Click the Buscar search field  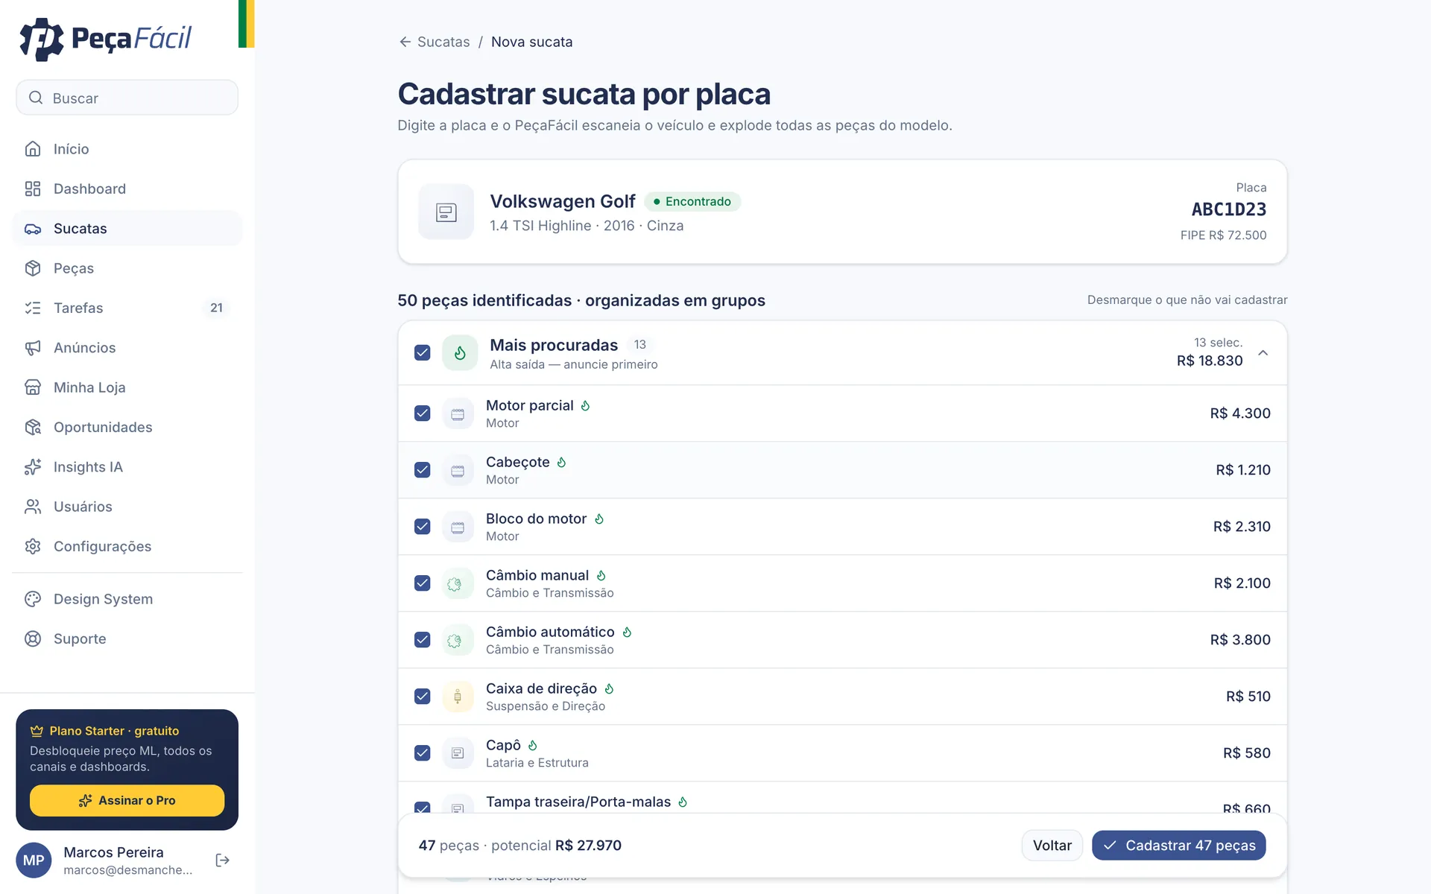point(127,98)
